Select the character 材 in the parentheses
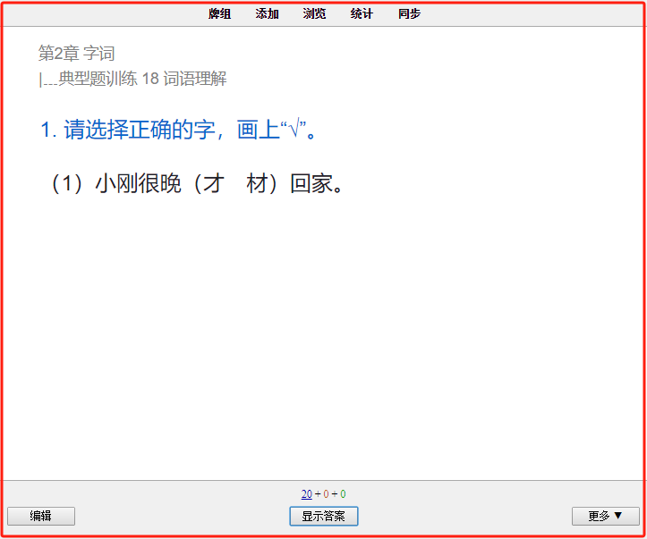The image size is (647, 539). (257, 183)
